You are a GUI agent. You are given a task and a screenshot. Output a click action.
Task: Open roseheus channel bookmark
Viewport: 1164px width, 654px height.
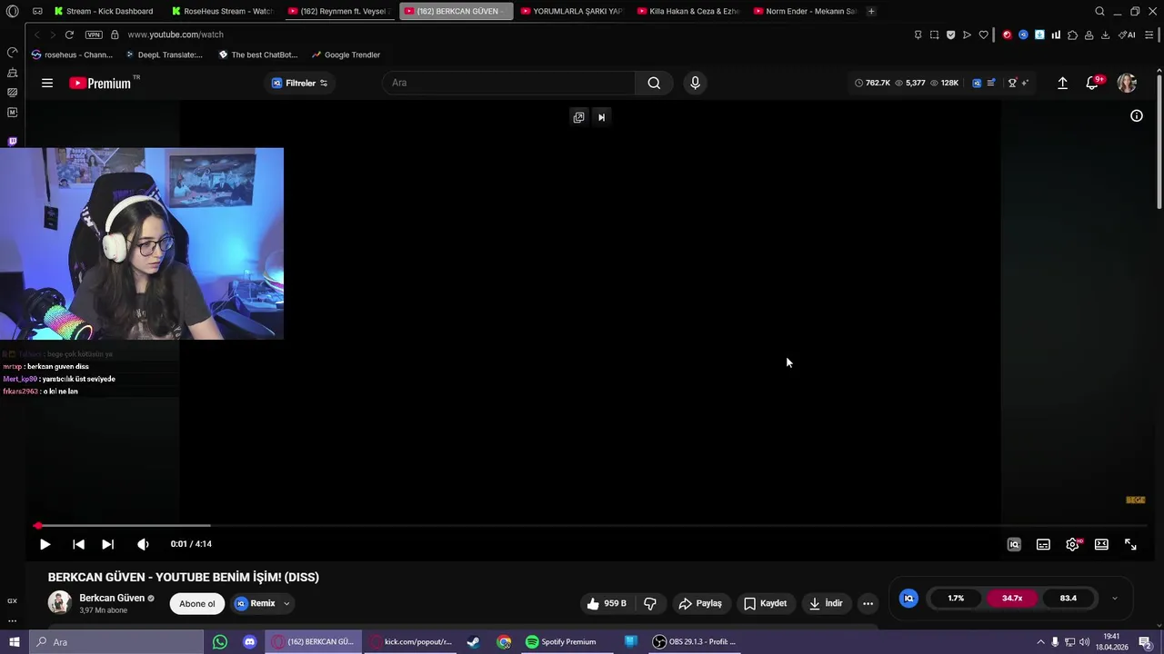(x=72, y=54)
